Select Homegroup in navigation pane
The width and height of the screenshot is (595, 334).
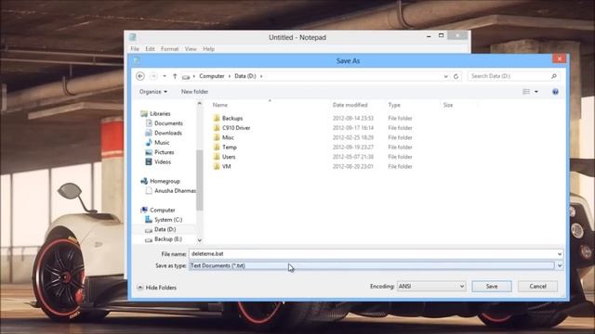pos(165,181)
